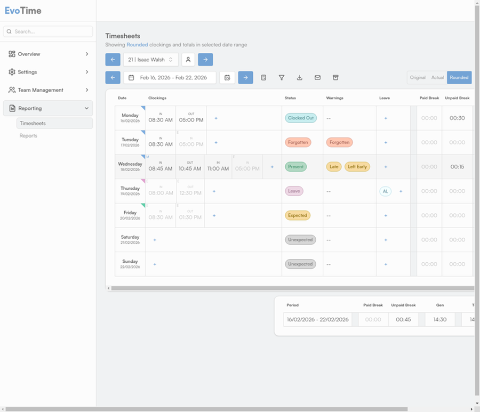Click the Left Early warning badge
Image resolution: width=480 pixels, height=412 pixels.
click(x=357, y=167)
